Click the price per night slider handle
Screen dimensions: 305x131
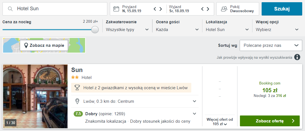95,30
